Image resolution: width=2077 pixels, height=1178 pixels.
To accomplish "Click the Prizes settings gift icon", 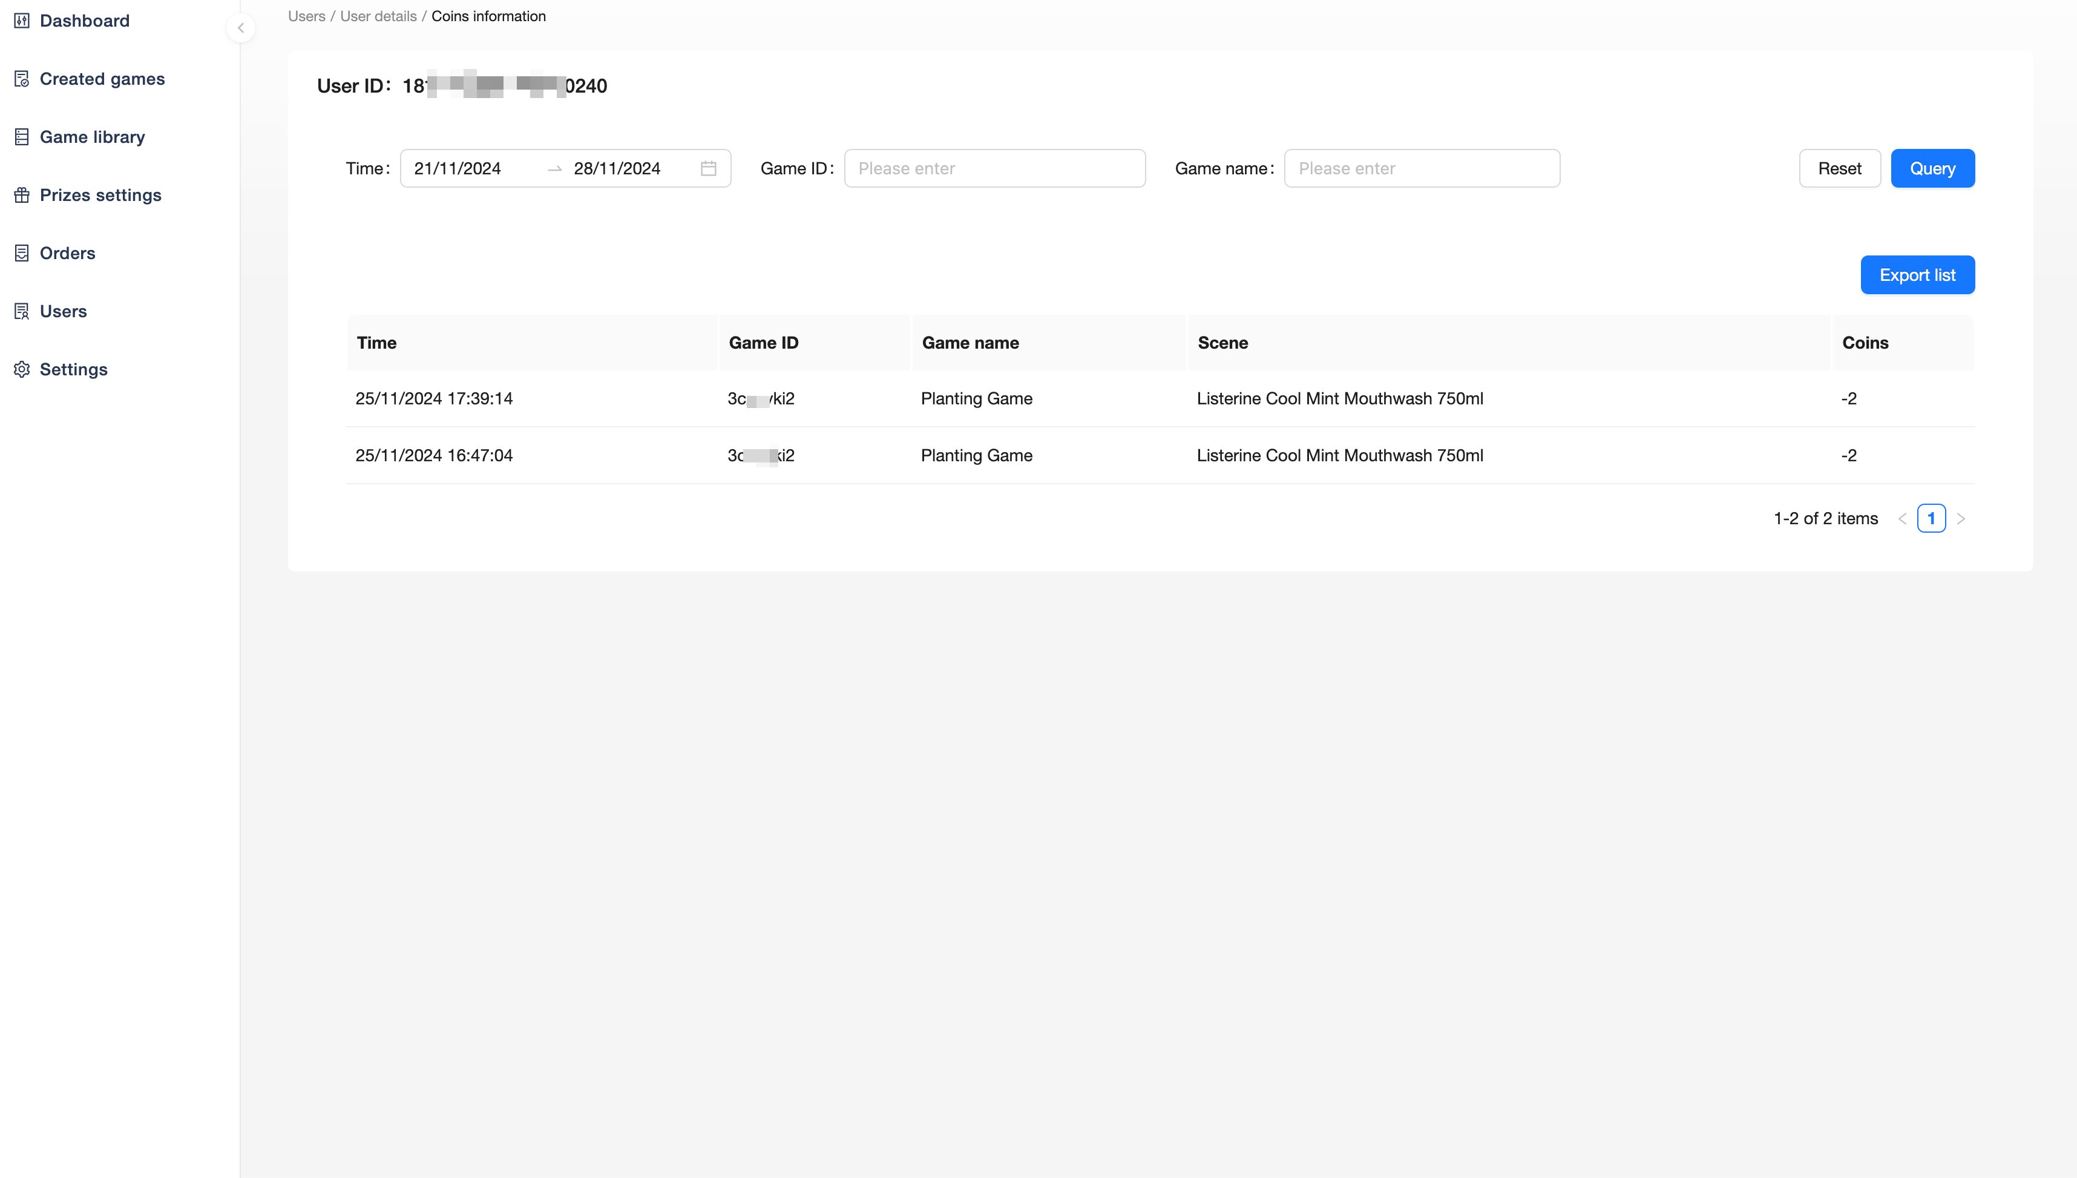I will (x=22, y=195).
